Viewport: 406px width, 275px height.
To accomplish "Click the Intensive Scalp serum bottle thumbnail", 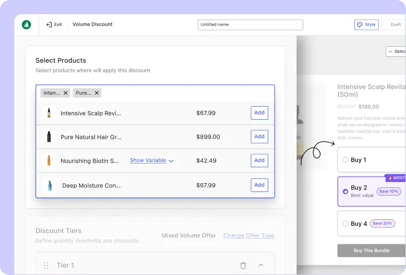I will pyautogui.click(x=49, y=113).
